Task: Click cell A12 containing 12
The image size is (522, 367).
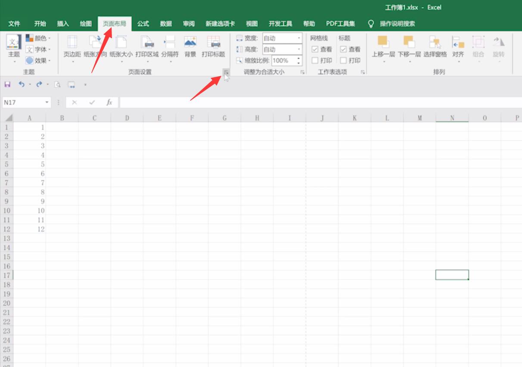Action: click(x=30, y=229)
